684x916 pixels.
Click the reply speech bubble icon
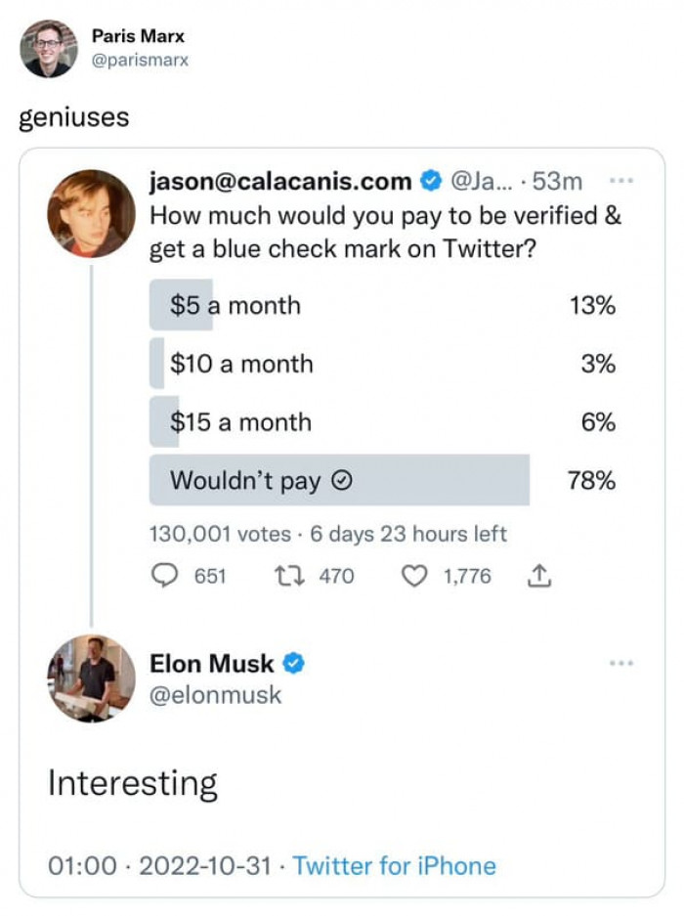click(x=163, y=577)
